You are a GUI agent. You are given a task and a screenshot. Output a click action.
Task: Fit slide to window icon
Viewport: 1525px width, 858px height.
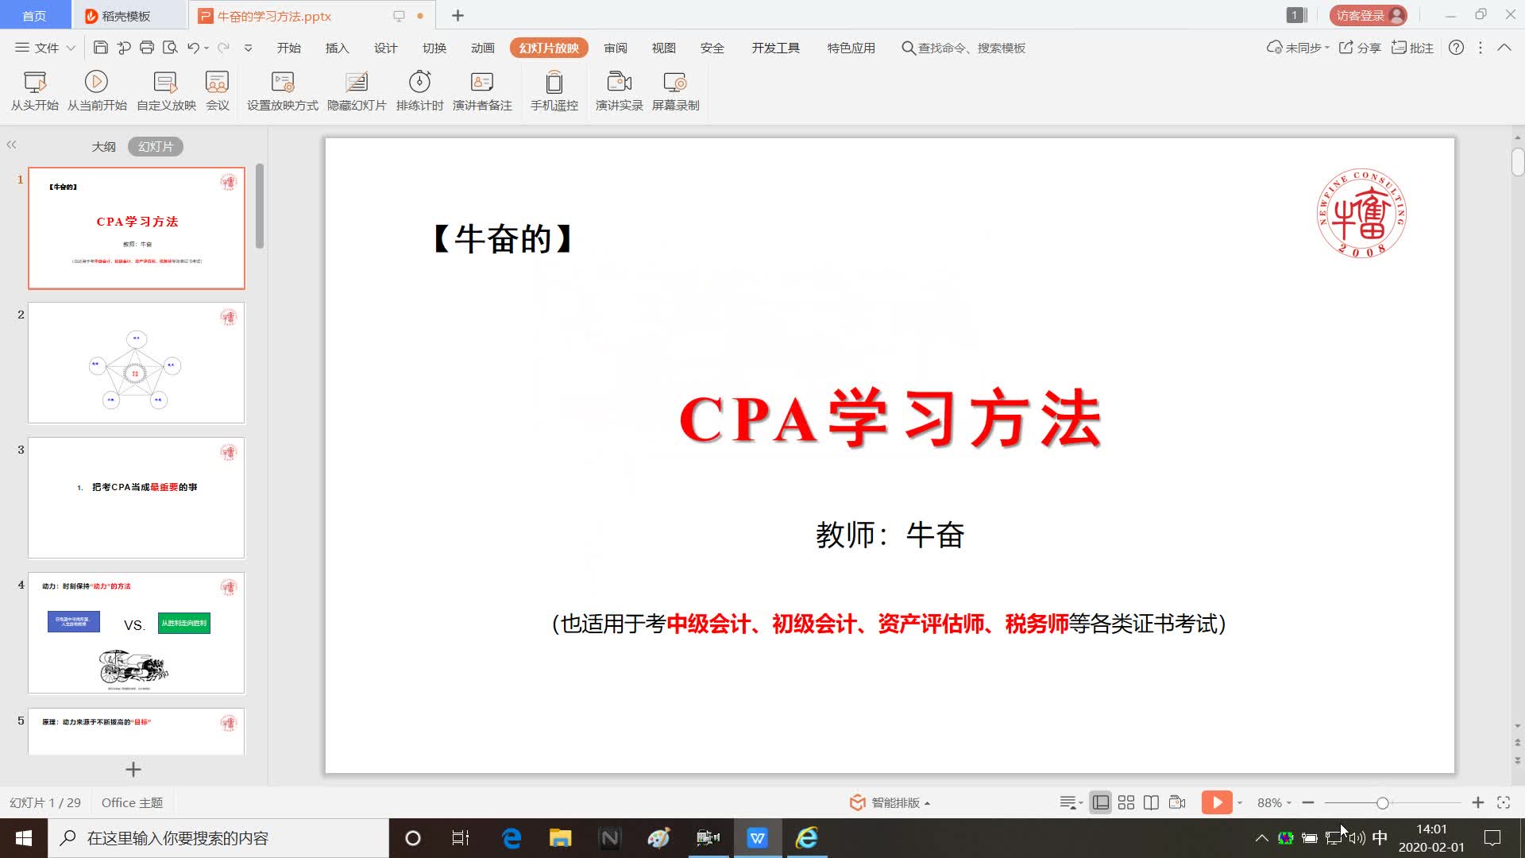[1504, 802]
